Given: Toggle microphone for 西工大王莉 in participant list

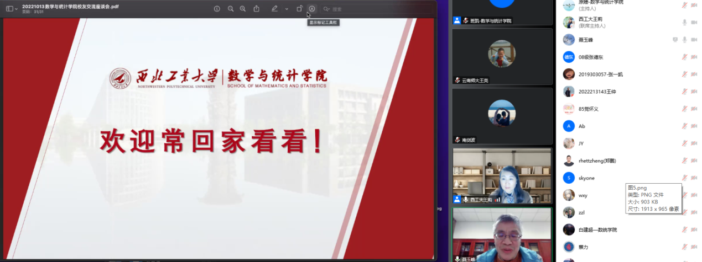Looking at the screenshot, I should pyautogui.click(x=685, y=22).
